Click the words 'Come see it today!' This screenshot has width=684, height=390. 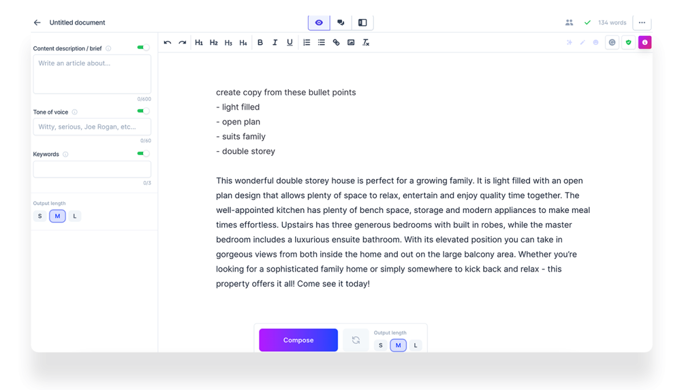point(334,284)
